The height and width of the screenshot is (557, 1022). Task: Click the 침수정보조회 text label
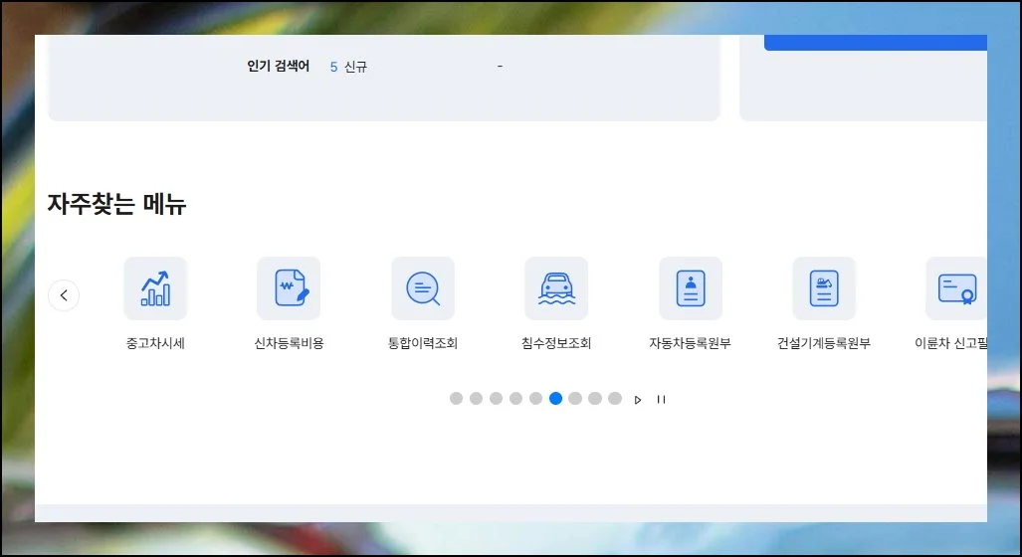coord(556,344)
